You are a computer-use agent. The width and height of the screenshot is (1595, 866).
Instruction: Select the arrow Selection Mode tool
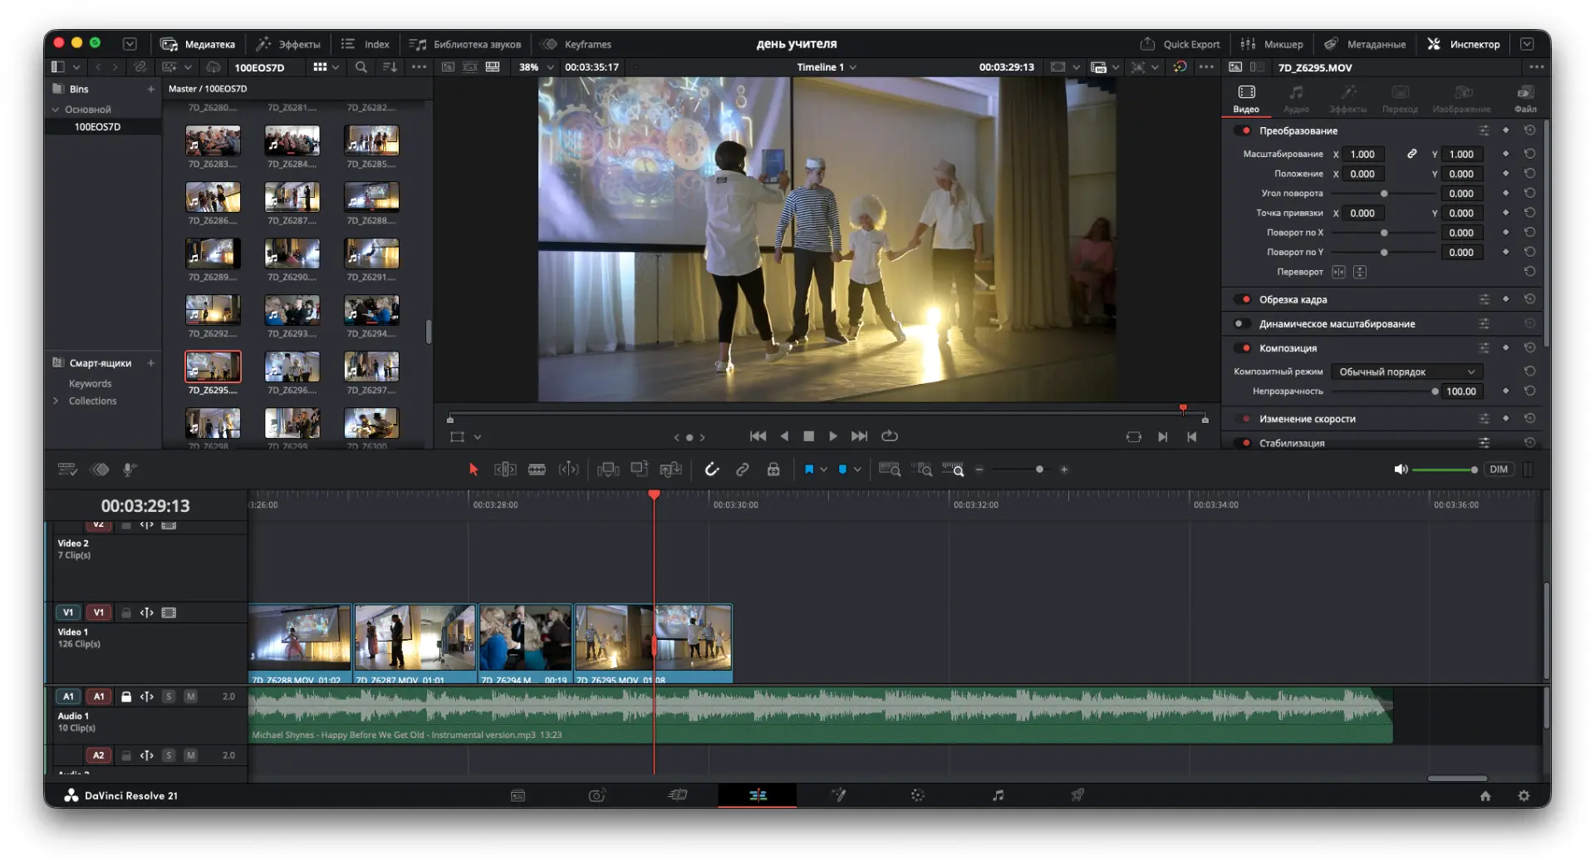(x=474, y=470)
